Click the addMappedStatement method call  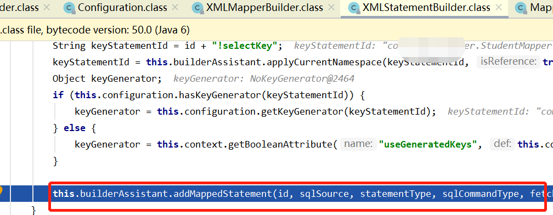(x=222, y=194)
